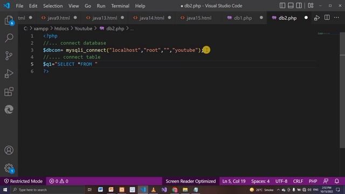This screenshot has width=345, height=194.
Task: Open Task View on the taskbar
Action: (x=89, y=190)
